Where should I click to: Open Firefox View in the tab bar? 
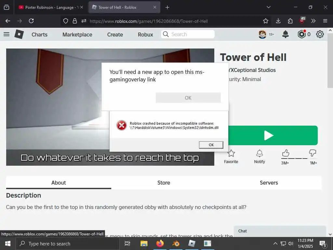coord(7,7)
